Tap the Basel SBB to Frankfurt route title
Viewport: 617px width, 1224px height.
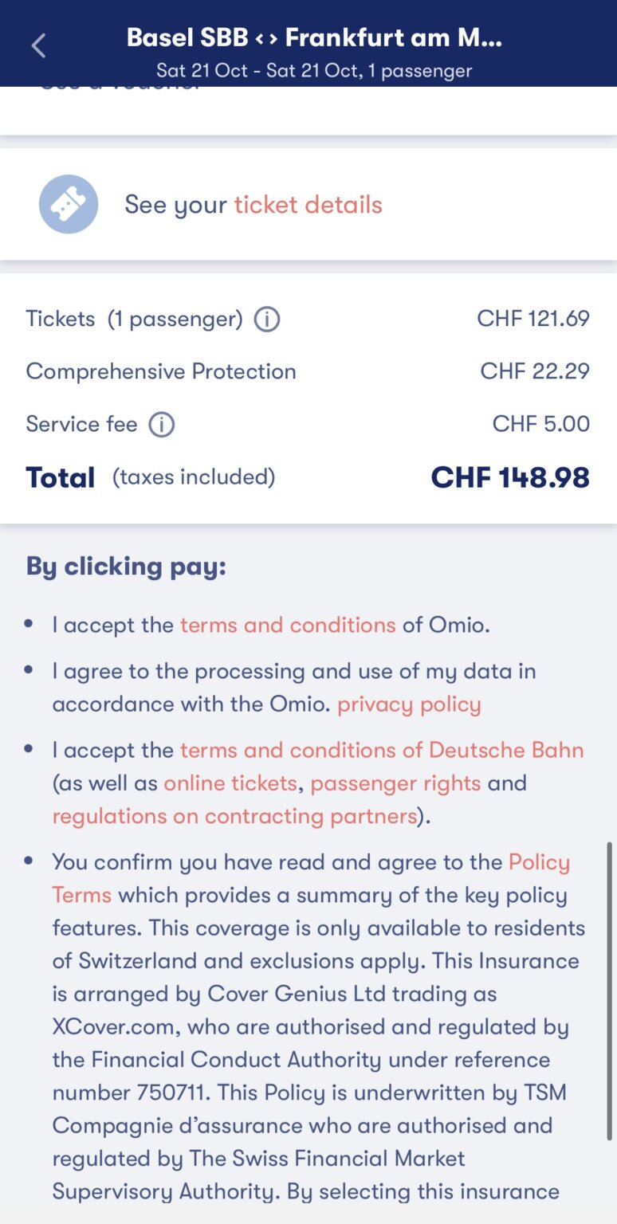(x=314, y=37)
